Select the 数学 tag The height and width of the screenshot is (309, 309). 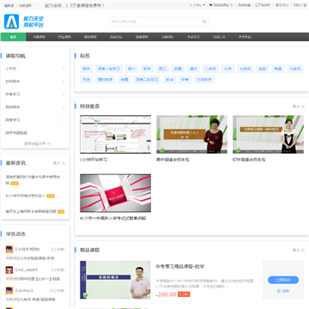click(147, 69)
